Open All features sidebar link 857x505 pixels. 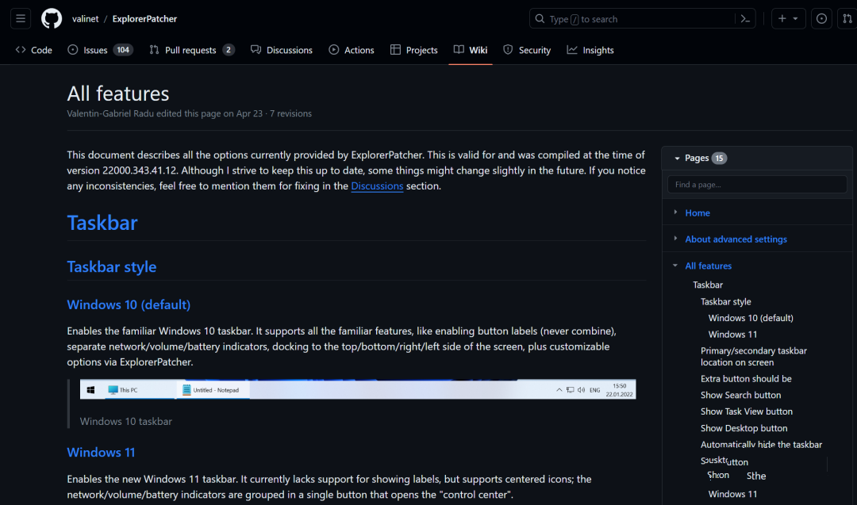pyautogui.click(x=709, y=266)
